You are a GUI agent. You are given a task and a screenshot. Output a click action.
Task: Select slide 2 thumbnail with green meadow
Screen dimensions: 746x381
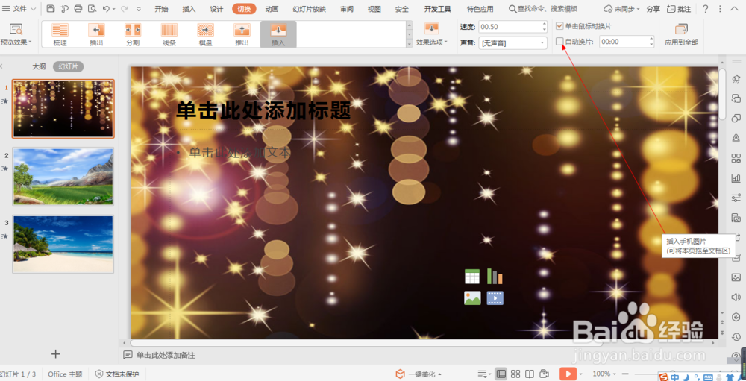(63, 176)
